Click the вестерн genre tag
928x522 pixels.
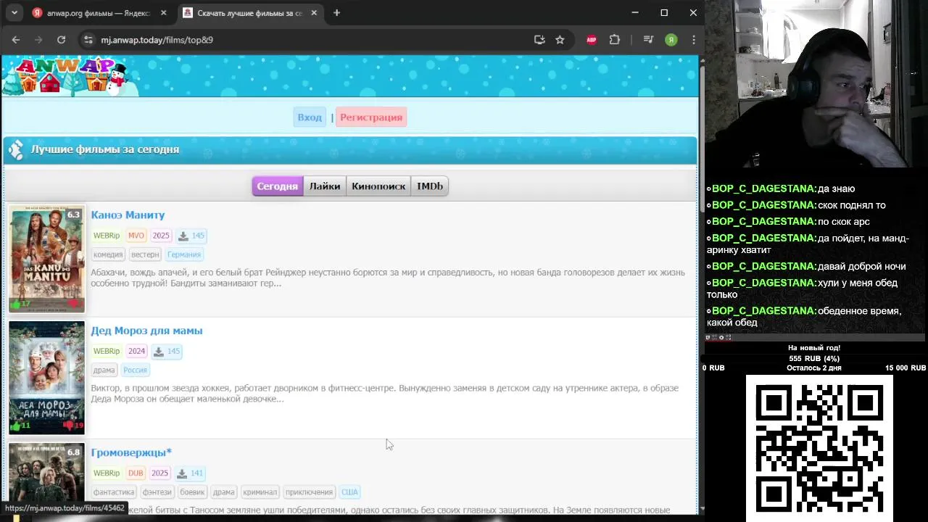145,254
